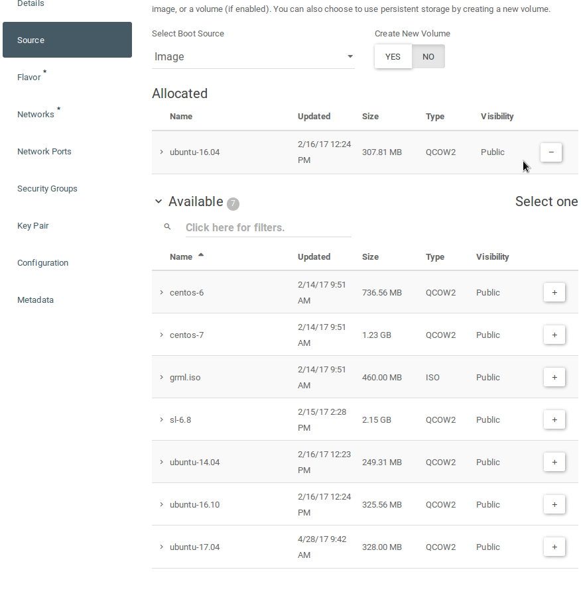Collapse the Available section chevron
Image resolution: width=581 pixels, height=603 pixels.
(x=159, y=201)
